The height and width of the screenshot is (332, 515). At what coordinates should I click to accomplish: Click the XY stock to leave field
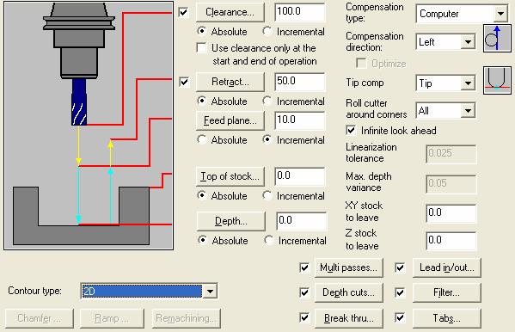pyautogui.click(x=451, y=213)
